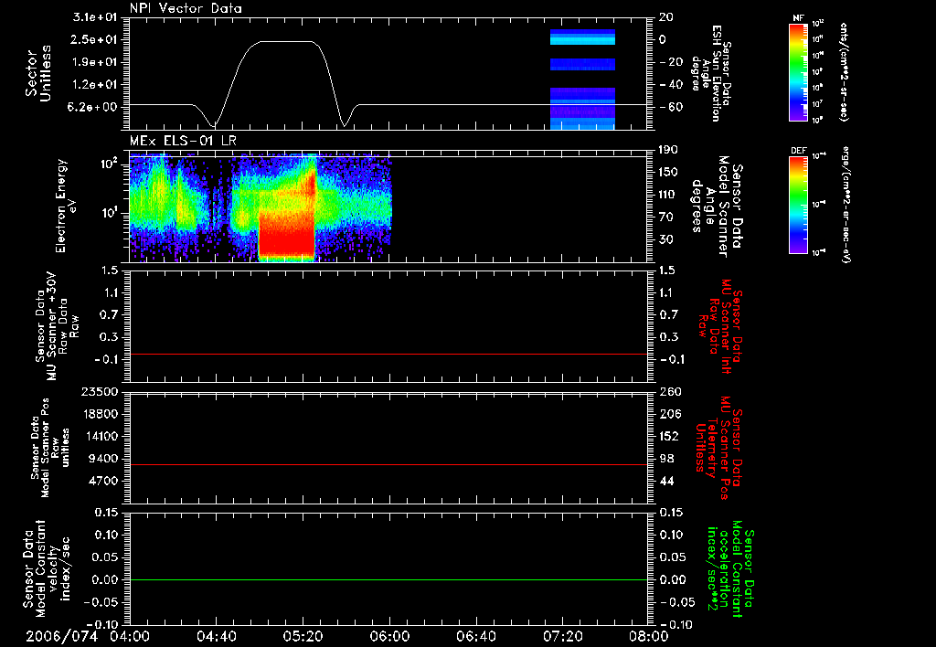Click the '08:00' time axis label
The width and height of the screenshot is (936, 647).
click(648, 636)
